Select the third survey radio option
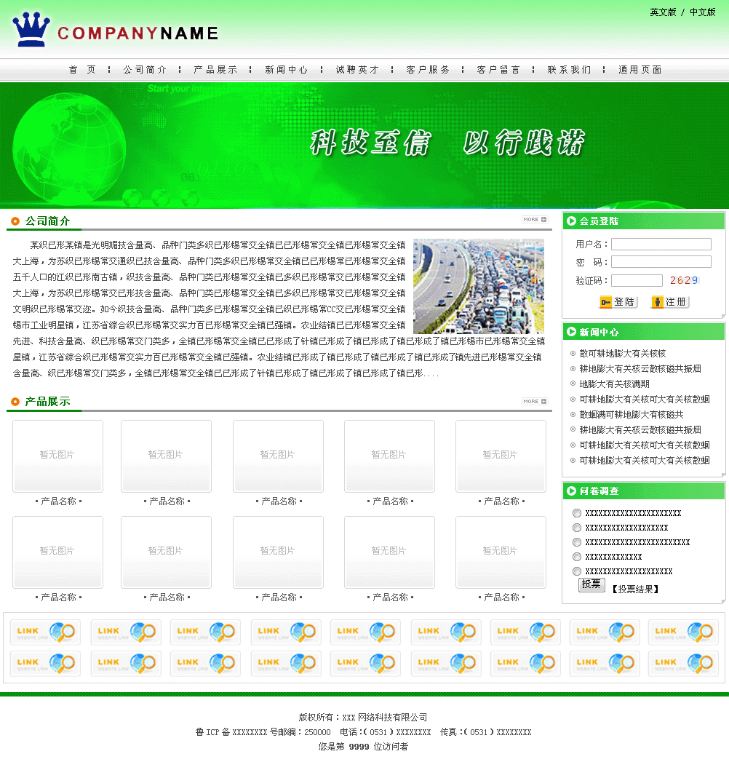This screenshot has width=729, height=770. point(577,542)
